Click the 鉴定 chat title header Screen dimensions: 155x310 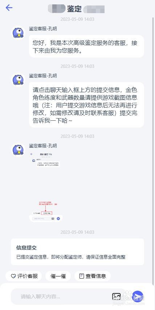coord(74,9)
